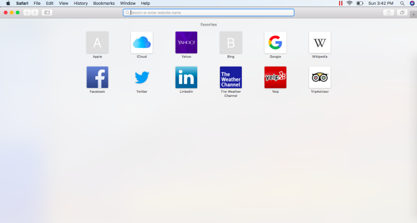Screen dimensions: 417x223
Task: Add a new tab with plus button
Action: coord(413,15)
